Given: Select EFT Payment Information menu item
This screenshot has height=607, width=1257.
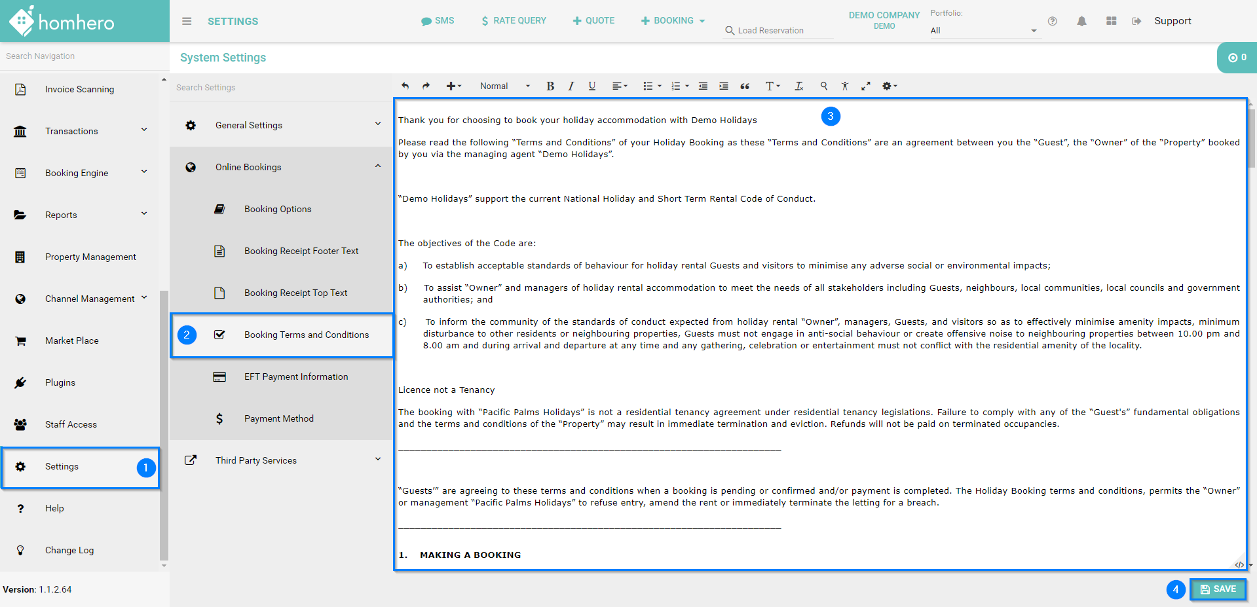Looking at the screenshot, I should point(295,377).
